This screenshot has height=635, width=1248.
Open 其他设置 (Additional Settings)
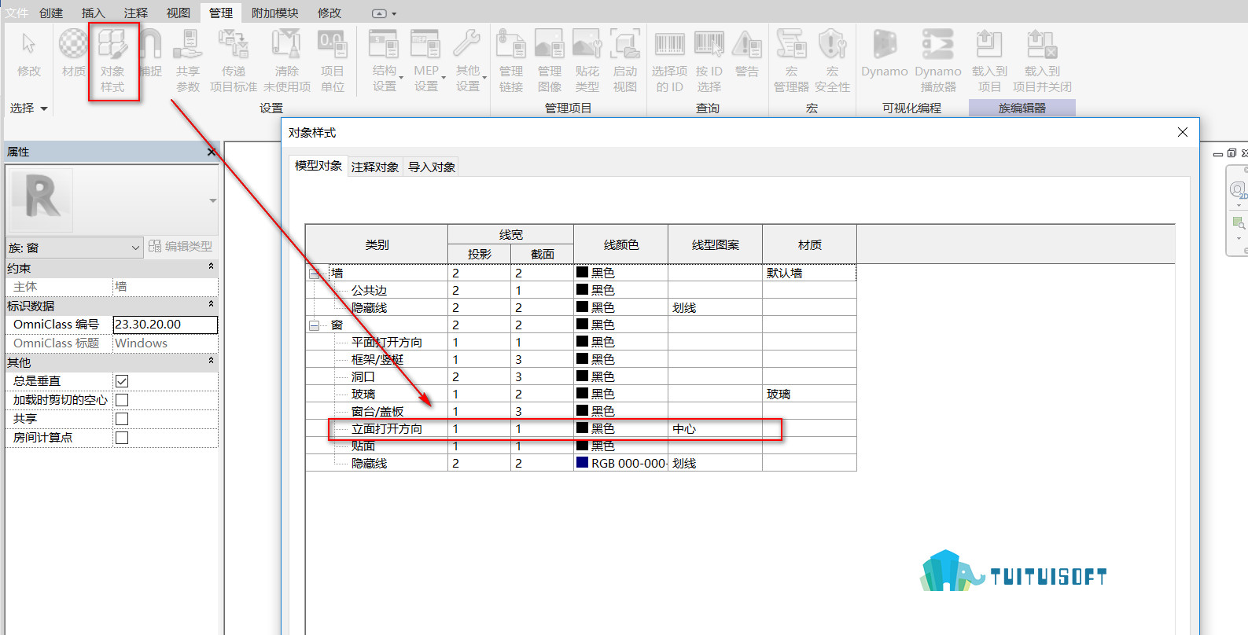pyautogui.click(x=469, y=61)
